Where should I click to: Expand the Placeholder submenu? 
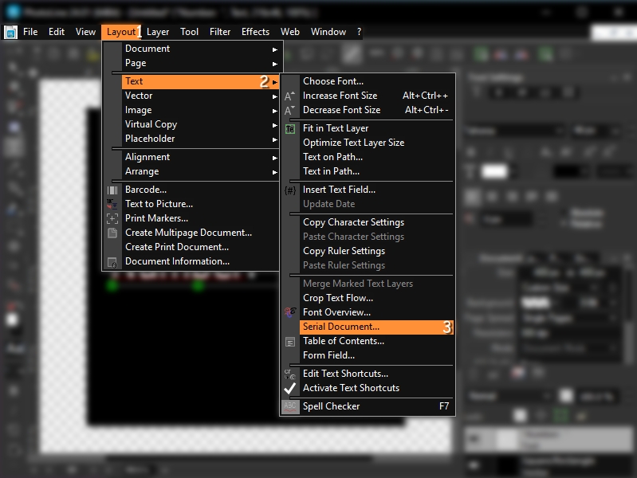(199, 139)
